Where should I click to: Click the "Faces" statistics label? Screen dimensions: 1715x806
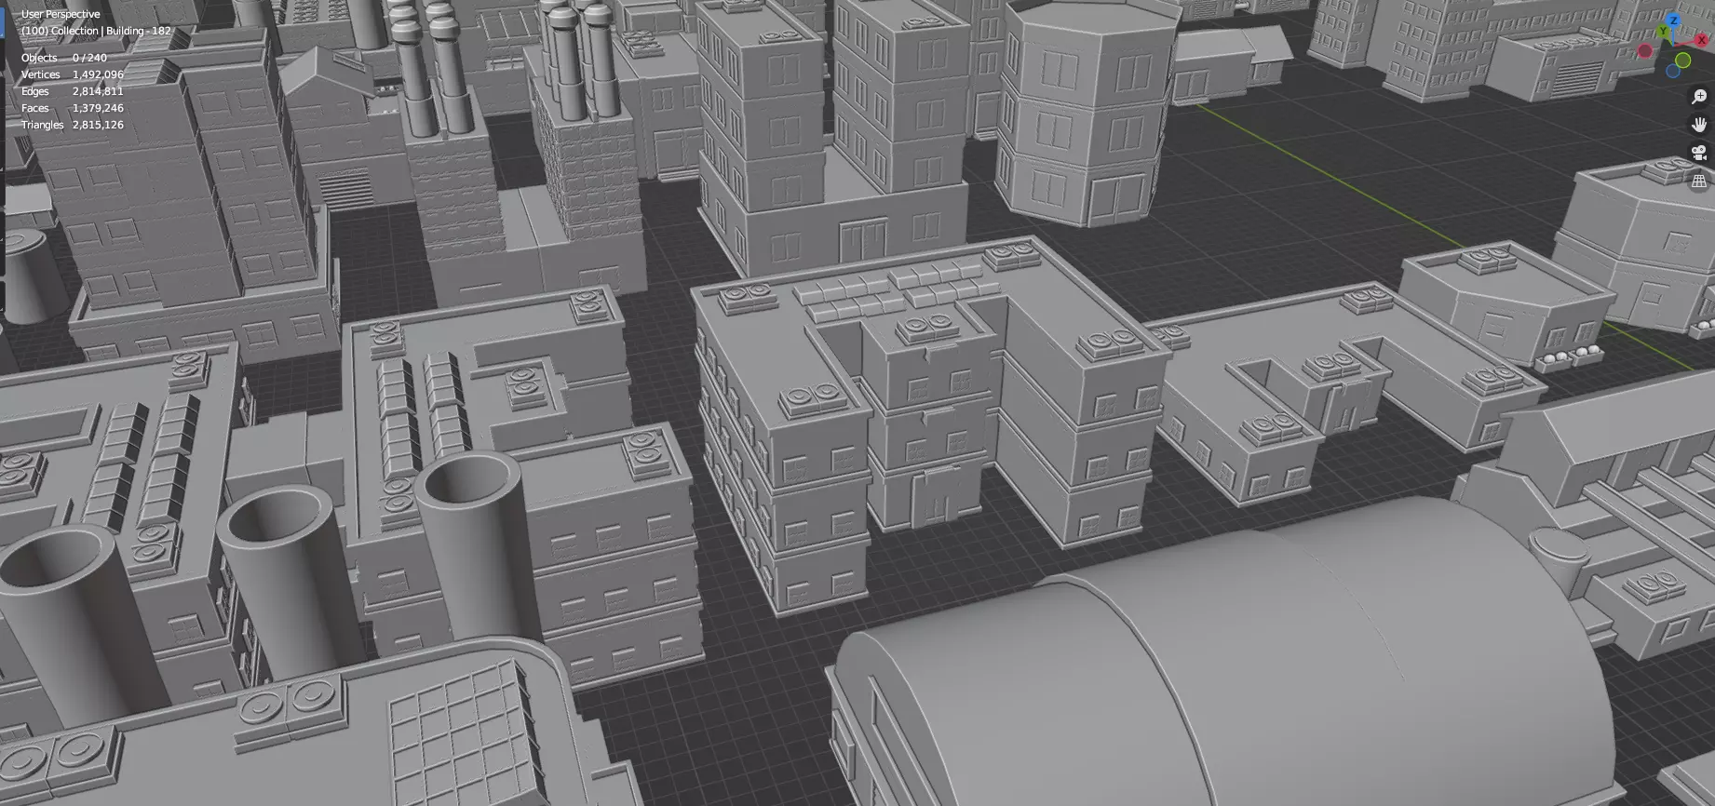(35, 108)
